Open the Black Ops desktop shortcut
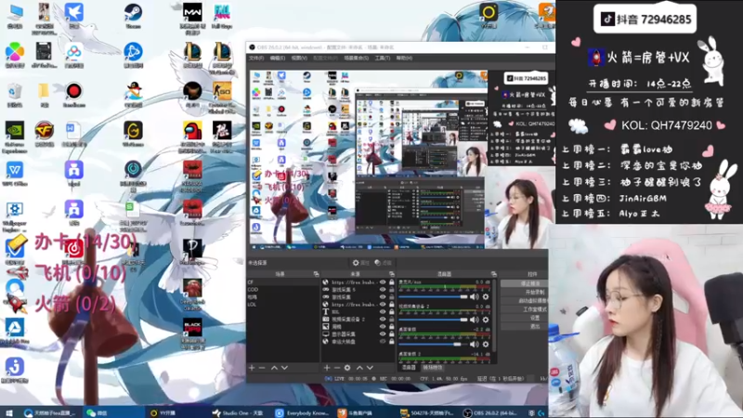743x418 pixels. coord(192,333)
